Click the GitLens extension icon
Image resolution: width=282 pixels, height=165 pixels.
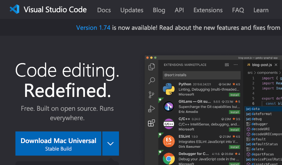click(169, 107)
